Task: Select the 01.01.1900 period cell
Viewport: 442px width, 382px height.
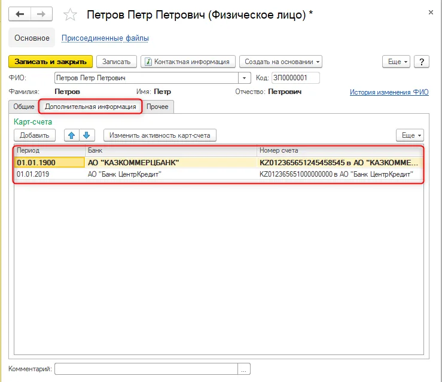Action: pos(50,162)
